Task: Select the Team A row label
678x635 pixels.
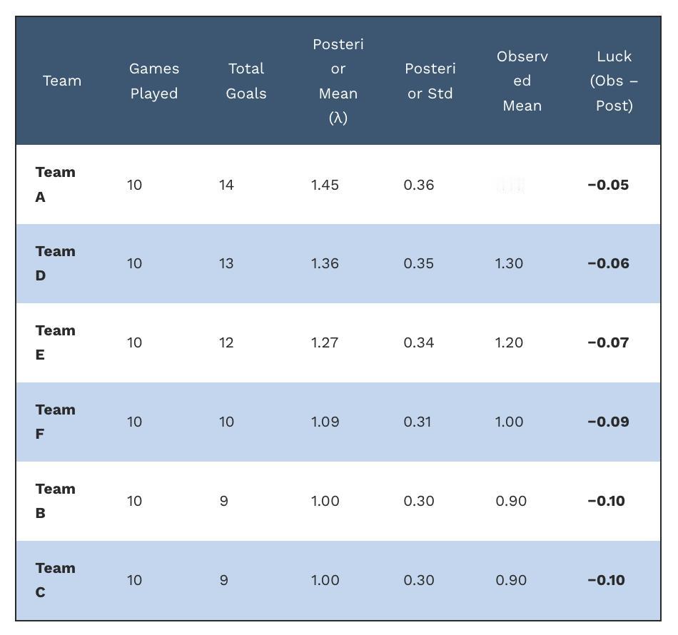Action: [x=56, y=185]
